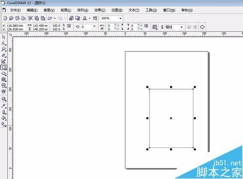243x179 pixels.
Task: Open the 排列(A) menu
Action: (x=83, y=10)
